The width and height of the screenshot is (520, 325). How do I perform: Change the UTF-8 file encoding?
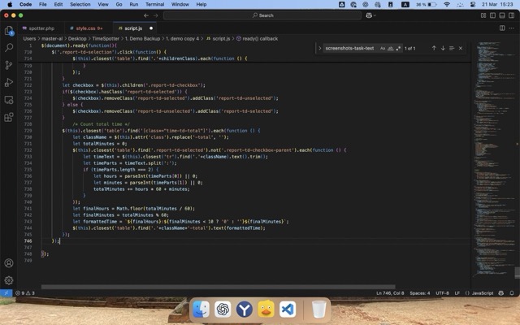pos(442,292)
